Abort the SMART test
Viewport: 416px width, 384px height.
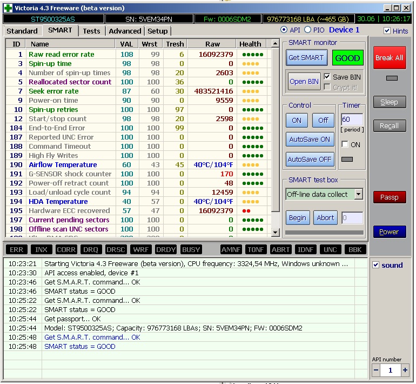(325, 218)
